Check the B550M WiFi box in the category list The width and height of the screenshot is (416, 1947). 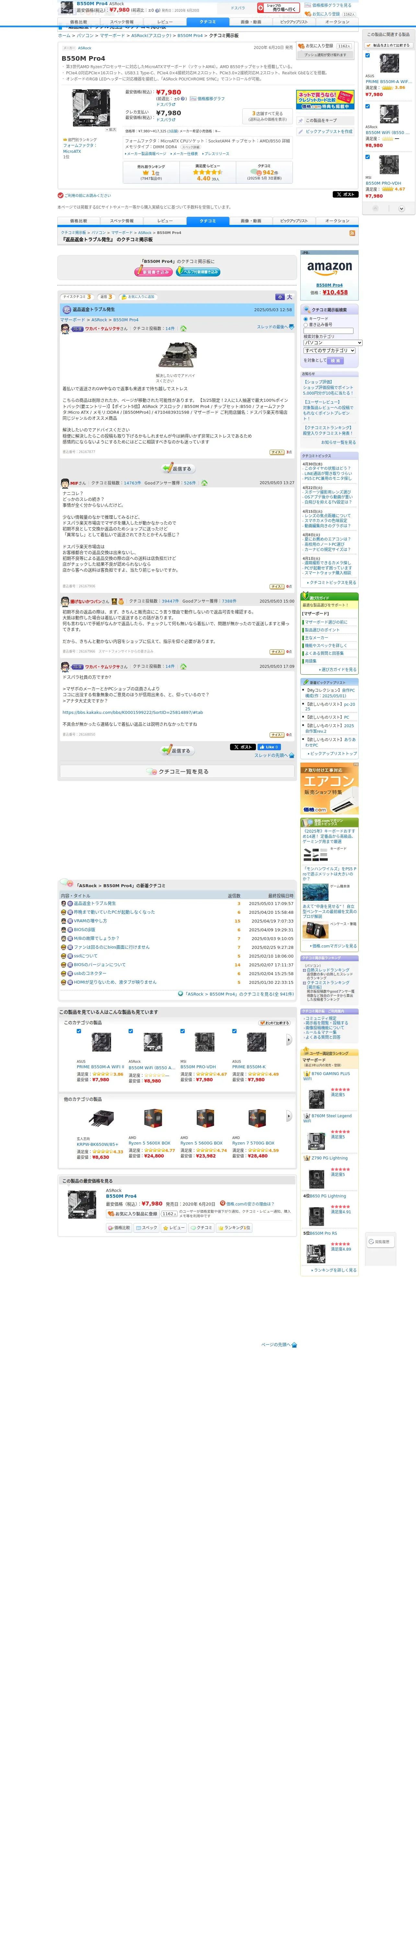[131, 1031]
